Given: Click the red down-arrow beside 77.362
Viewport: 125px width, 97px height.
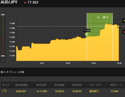Looking at the screenshot, I should pos(25,3).
